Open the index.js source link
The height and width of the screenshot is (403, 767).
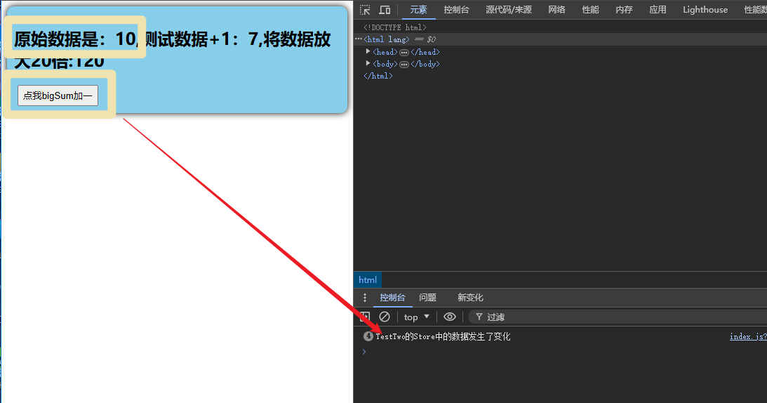748,336
